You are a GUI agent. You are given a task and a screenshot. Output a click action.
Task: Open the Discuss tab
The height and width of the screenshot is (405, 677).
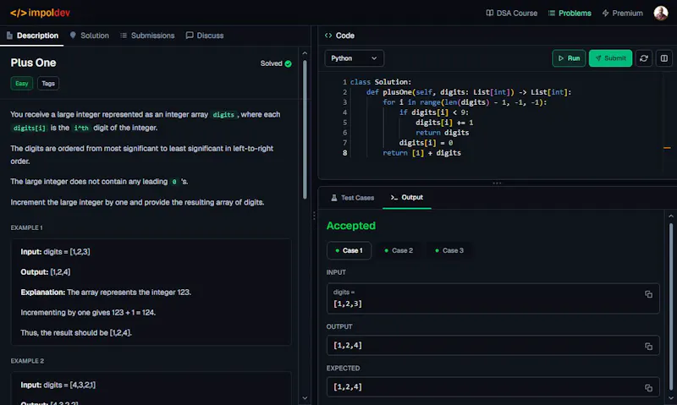pos(205,36)
